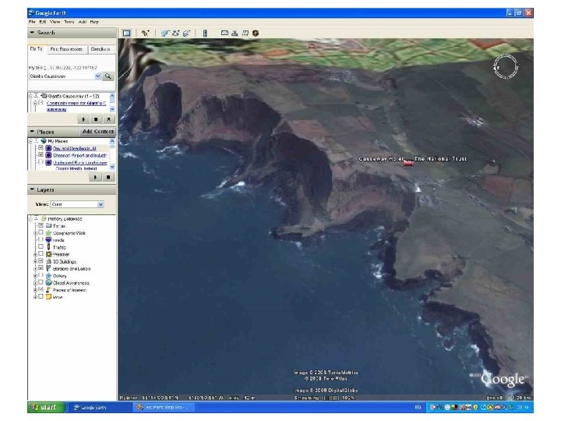The width and height of the screenshot is (561, 421).
Task: Click the red Causeway Hotel placemark icon
Action: tap(408, 163)
